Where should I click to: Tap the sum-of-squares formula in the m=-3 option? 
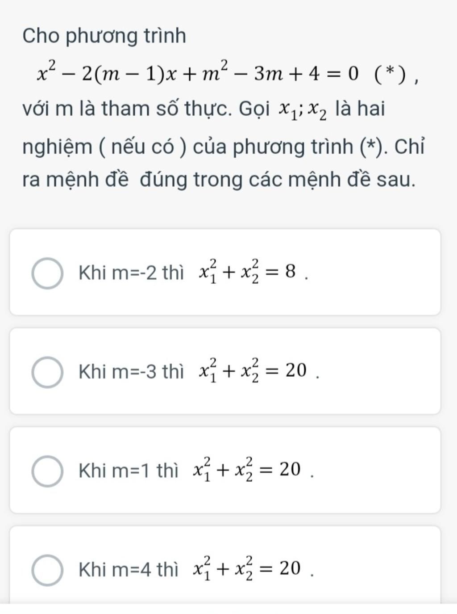(x=253, y=371)
